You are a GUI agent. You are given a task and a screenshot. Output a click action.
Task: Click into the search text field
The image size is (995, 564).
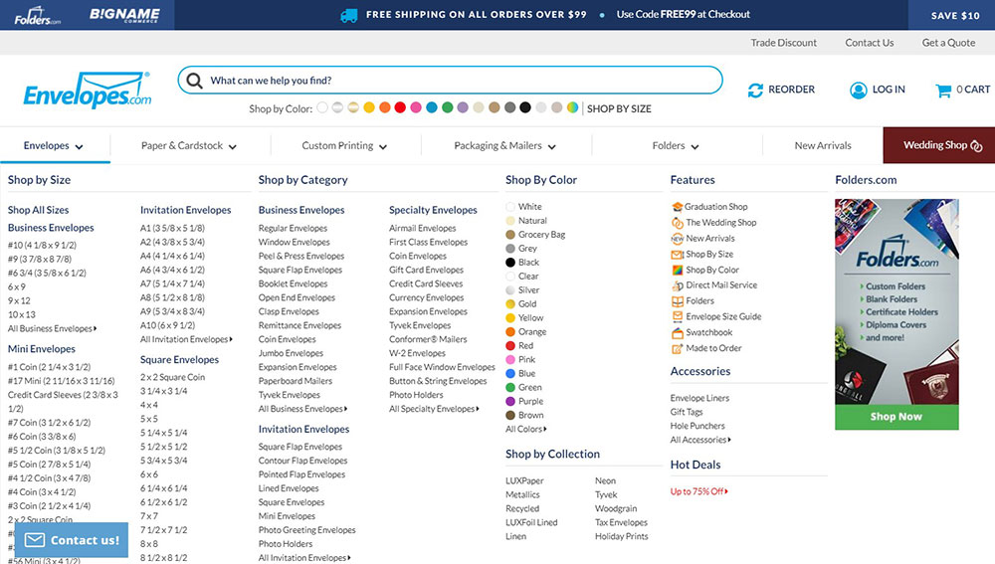458,81
